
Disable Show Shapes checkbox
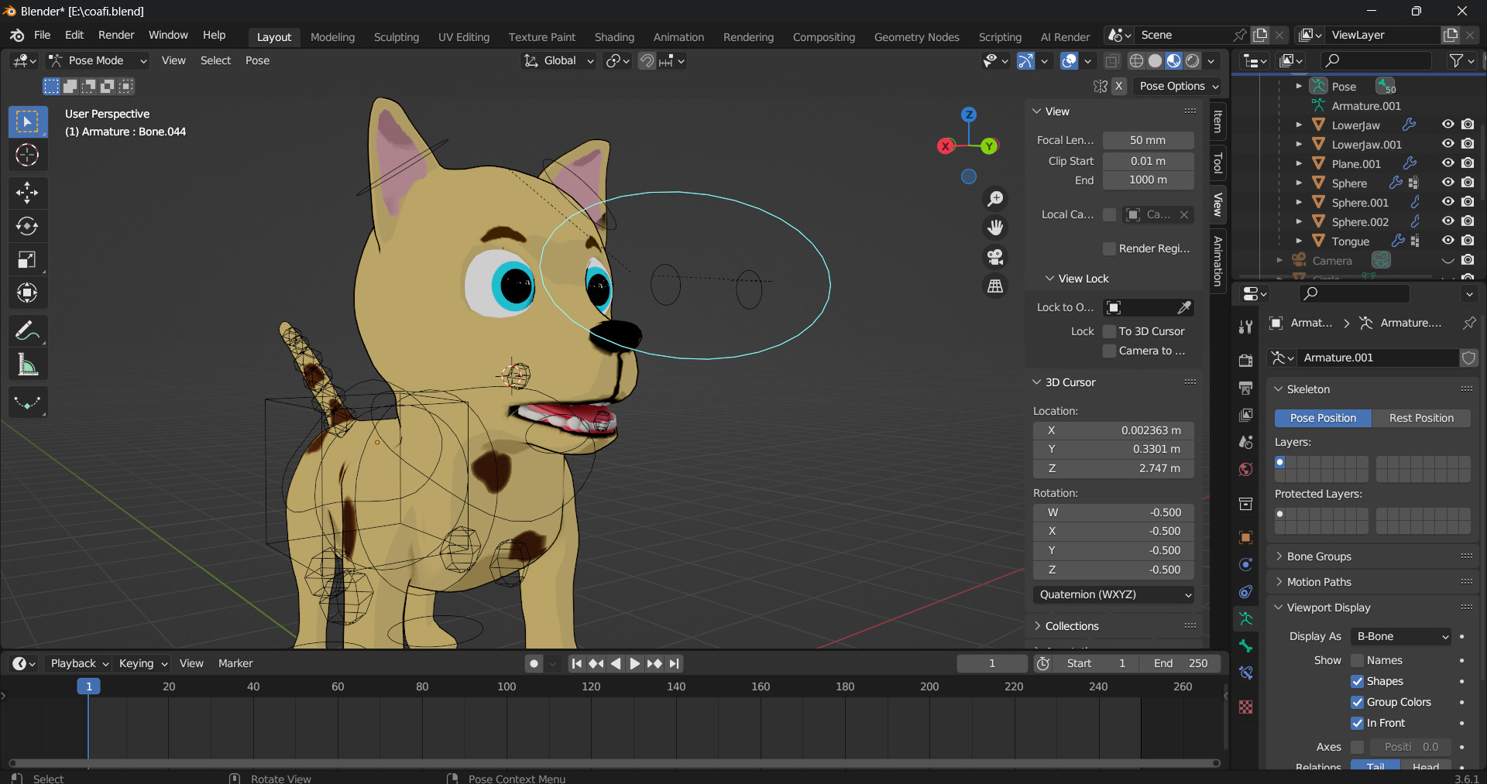1357,681
